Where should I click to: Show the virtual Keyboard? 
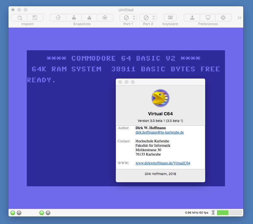170,18
